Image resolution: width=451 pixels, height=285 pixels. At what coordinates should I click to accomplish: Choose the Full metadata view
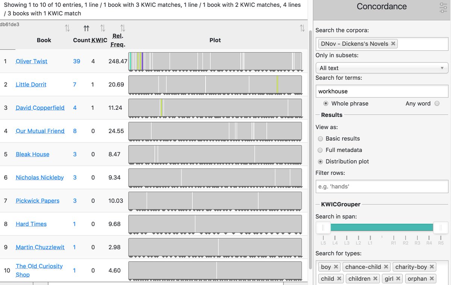[x=321, y=150]
